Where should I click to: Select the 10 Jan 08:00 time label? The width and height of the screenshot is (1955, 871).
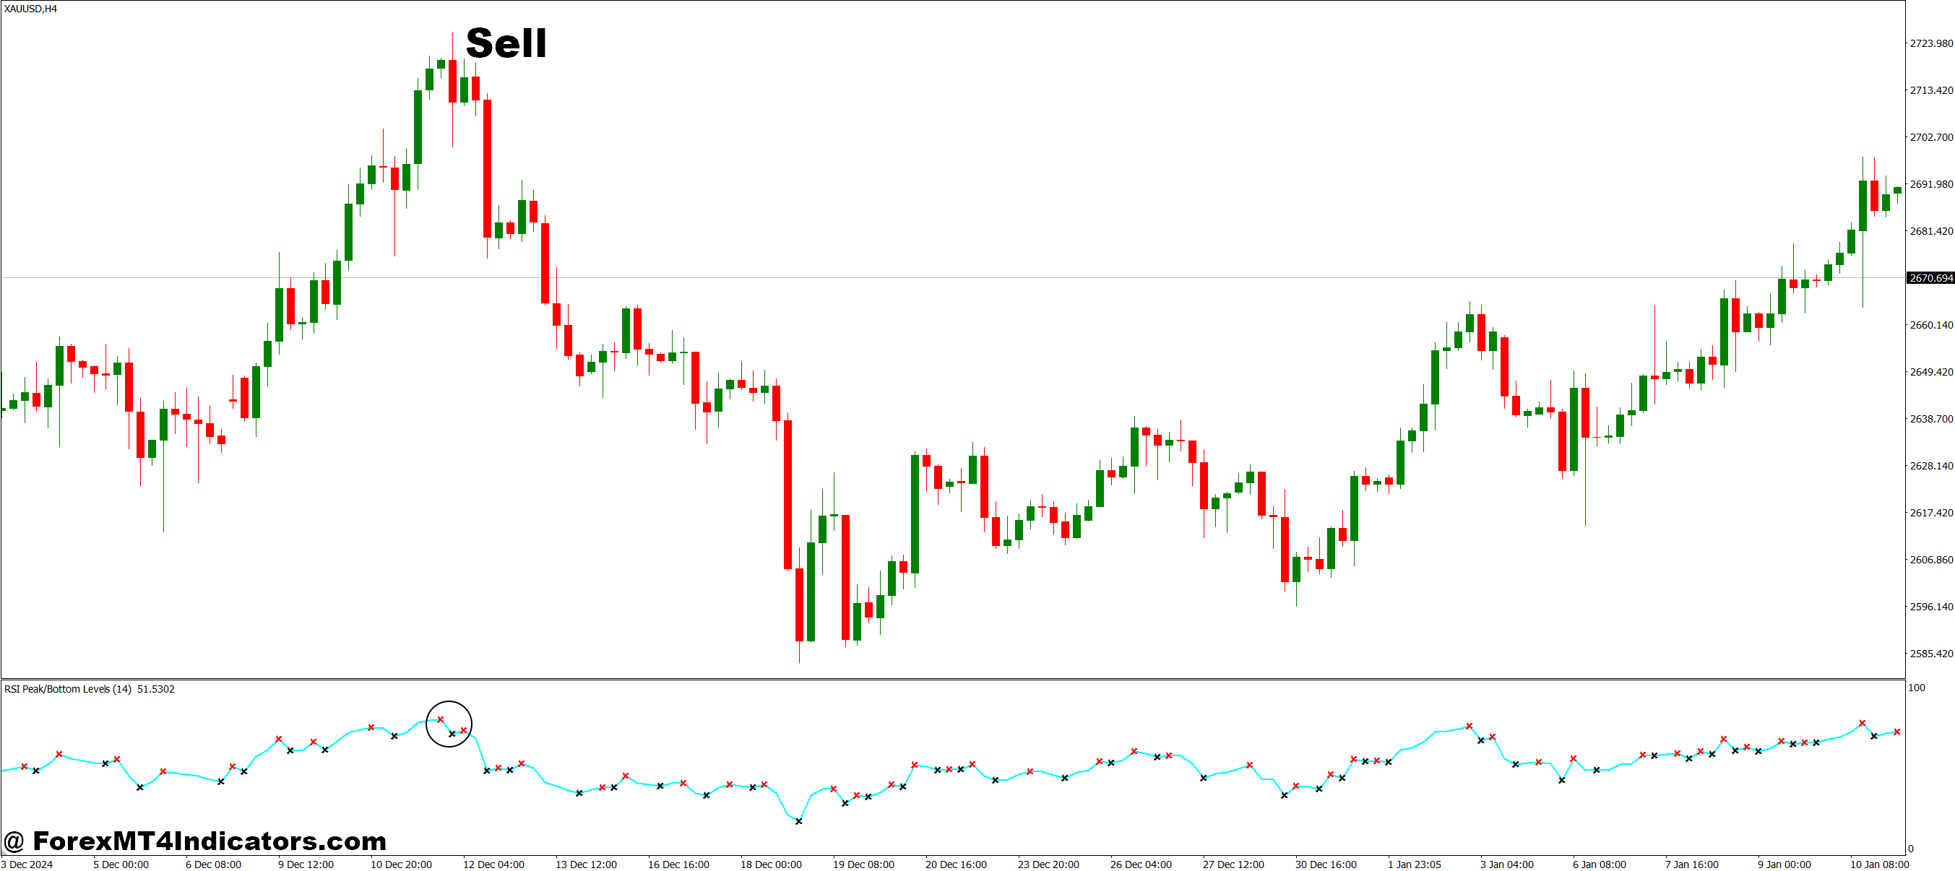(1879, 864)
